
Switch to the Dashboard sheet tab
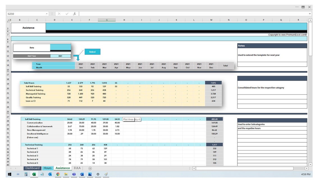click(x=32, y=168)
